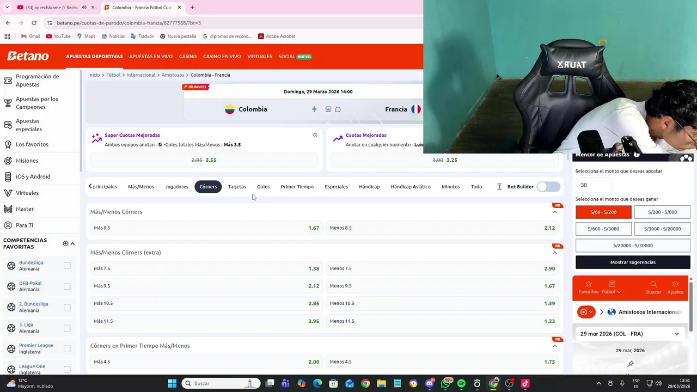Bet on Menos 7.5 at 2.90
The image size is (697, 392).
click(x=442, y=268)
